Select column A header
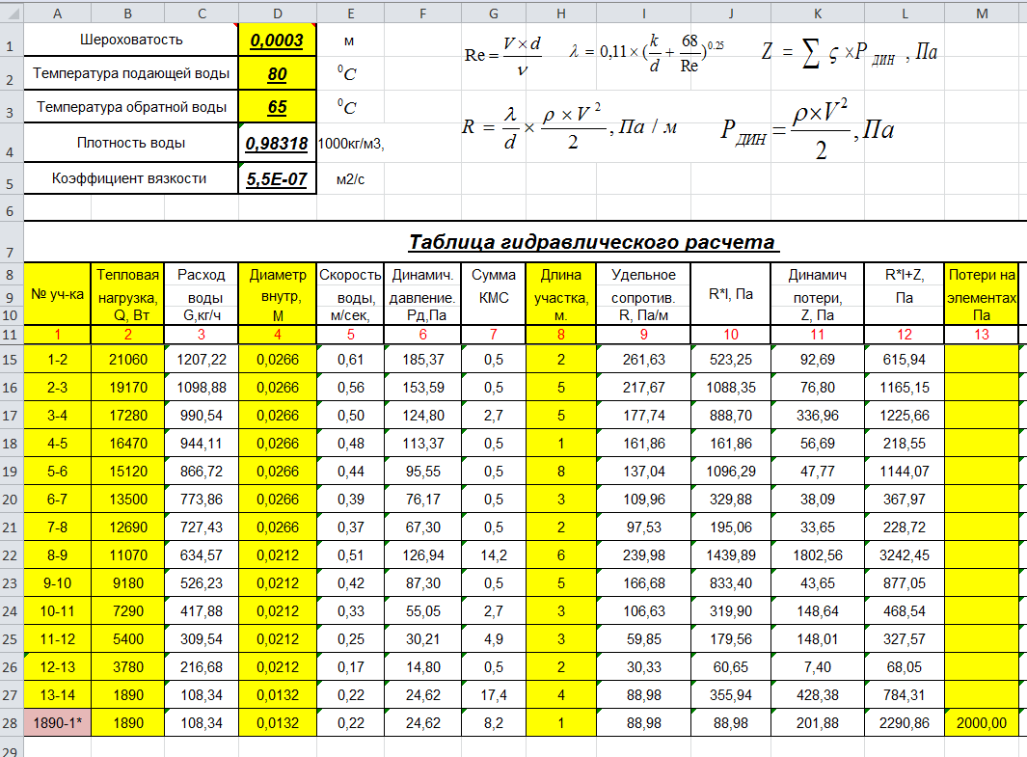Screen dimensions: 1027x757 tap(58, 14)
